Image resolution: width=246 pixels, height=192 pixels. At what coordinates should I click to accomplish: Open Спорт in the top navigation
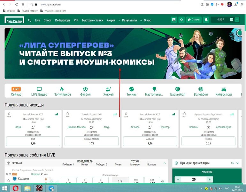[47, 20]
